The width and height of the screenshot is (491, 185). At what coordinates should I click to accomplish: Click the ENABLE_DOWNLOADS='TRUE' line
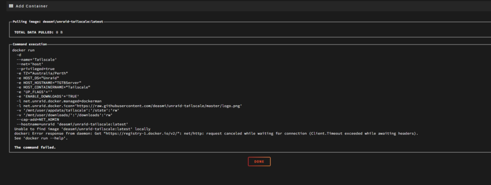pos(48,96)
